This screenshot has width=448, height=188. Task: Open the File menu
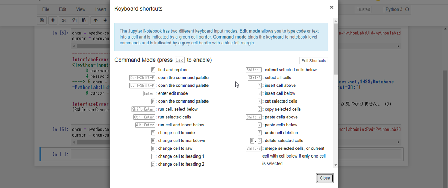click(45, 9)
